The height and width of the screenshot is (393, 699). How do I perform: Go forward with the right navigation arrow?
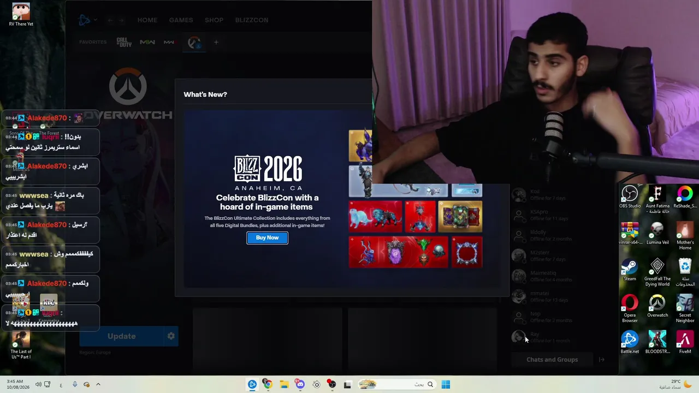121,20
